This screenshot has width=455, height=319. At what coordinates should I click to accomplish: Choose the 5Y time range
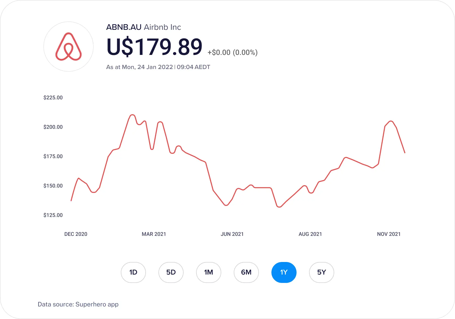click(321, 272)
